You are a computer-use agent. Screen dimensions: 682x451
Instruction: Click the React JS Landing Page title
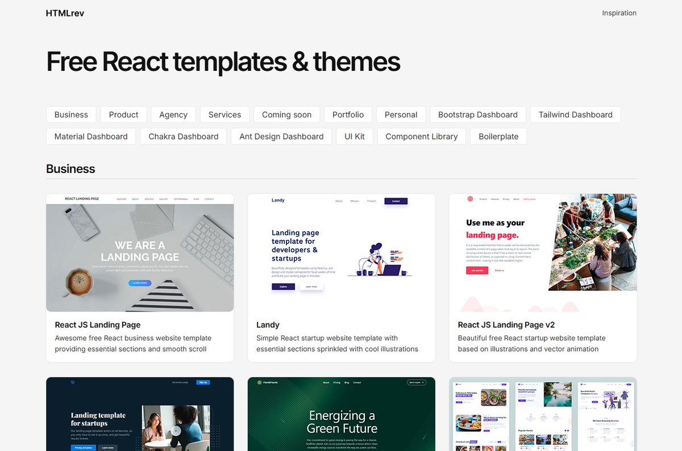point(98,325)
